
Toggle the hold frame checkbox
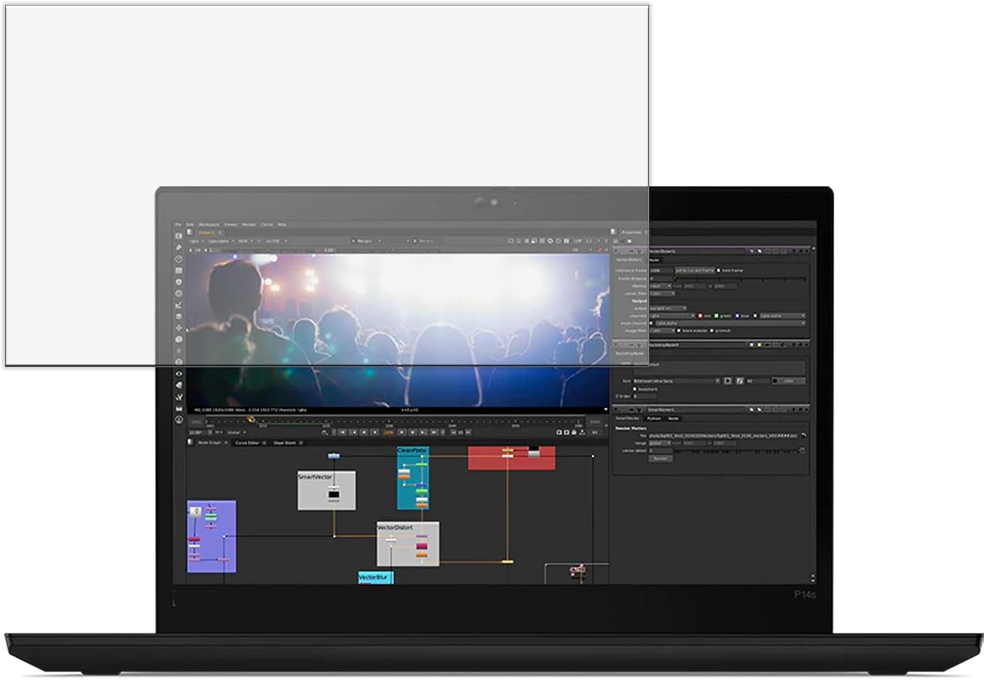(719, 270)
